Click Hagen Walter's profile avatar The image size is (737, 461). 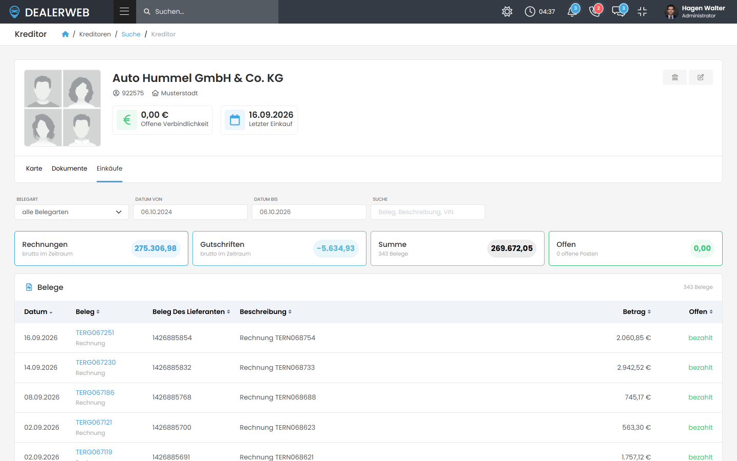click(x=671, y=12)
